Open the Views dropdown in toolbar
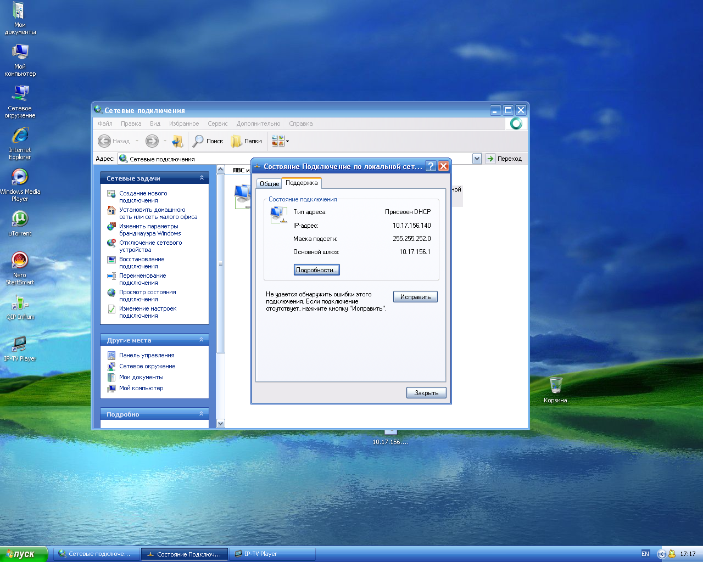 point(280,141)
